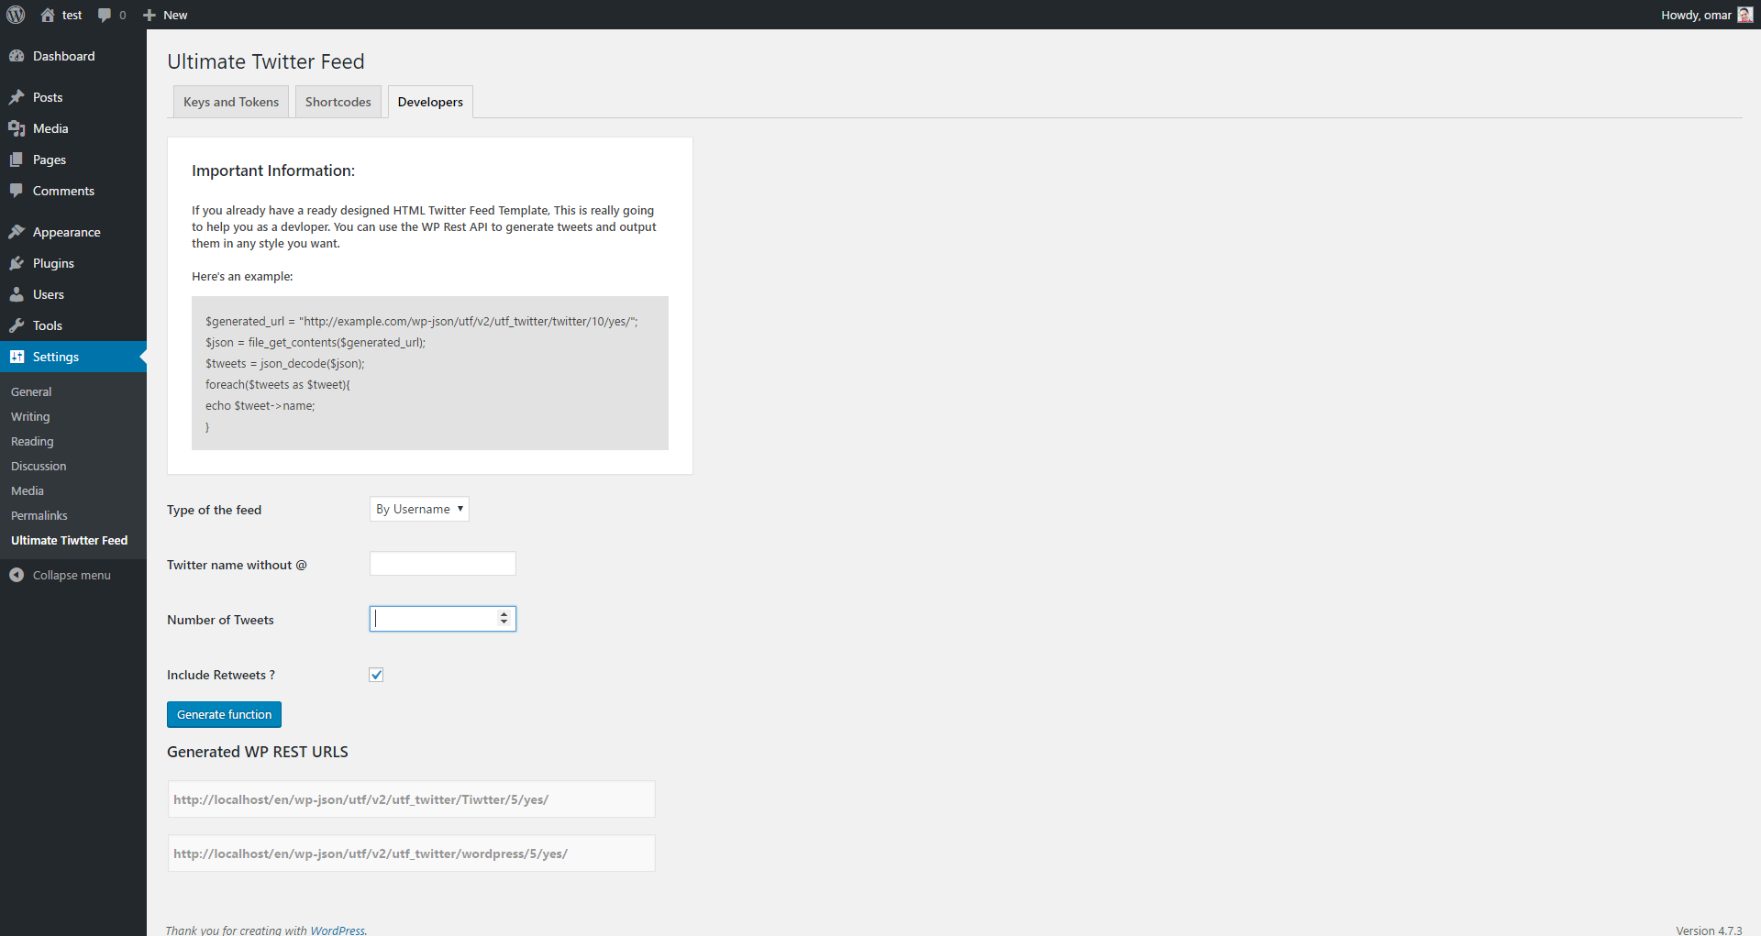Click the Tools wrench icon
This screenshot has height=936, width=1761.
pyautogui.click(x=17, y=325)
